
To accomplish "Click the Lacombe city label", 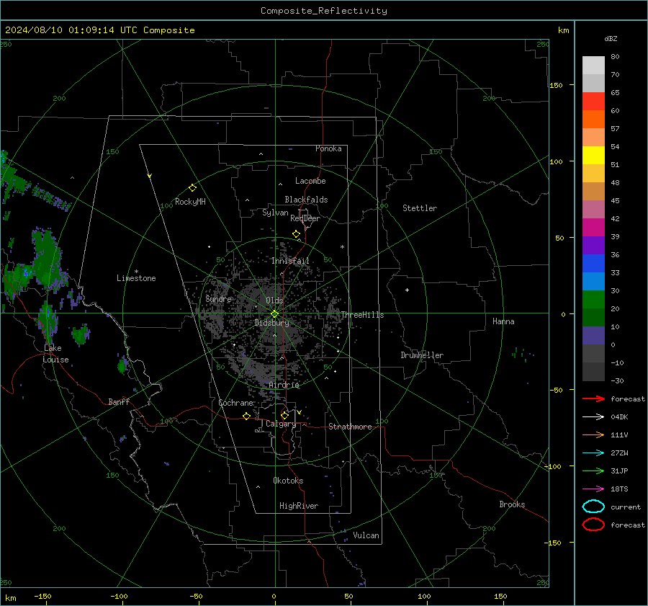I will 310,181.
